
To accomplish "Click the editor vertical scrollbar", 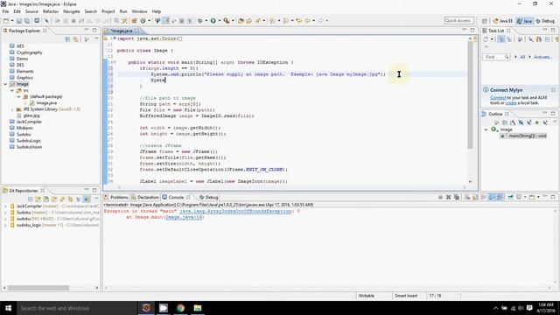I will coord(470,94).
